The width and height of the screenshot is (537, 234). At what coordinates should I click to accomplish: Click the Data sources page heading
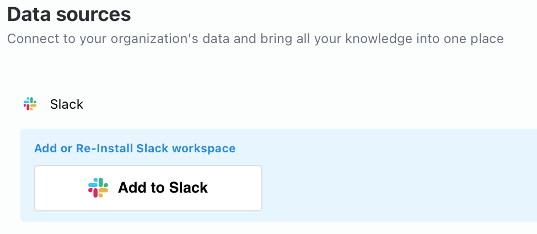point(69,14)
